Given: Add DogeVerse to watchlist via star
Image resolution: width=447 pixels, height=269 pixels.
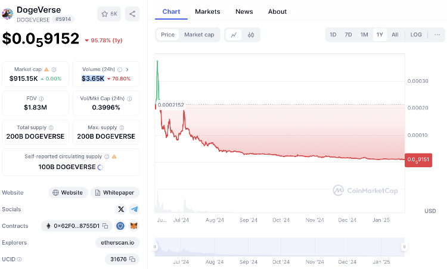Looking at the screenshot, I should tap(109, 14).
